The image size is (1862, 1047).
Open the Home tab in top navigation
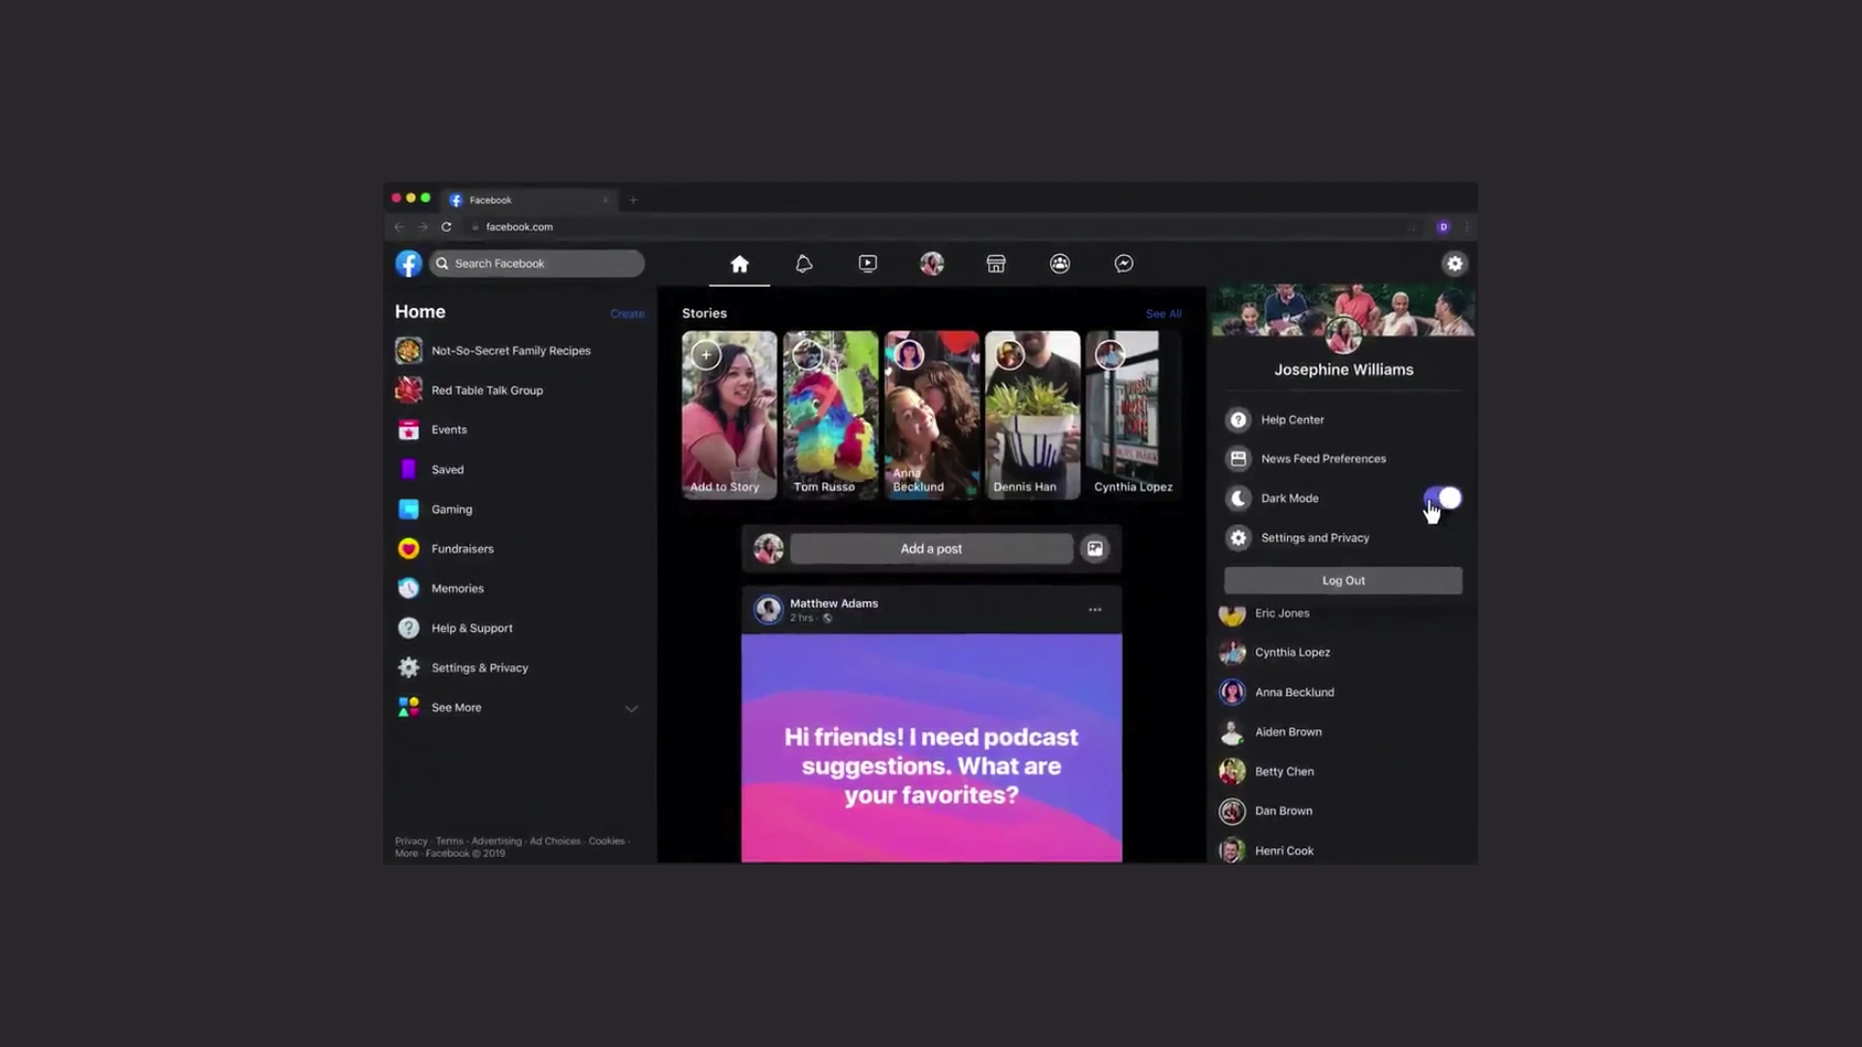click(x=739, y=264)
